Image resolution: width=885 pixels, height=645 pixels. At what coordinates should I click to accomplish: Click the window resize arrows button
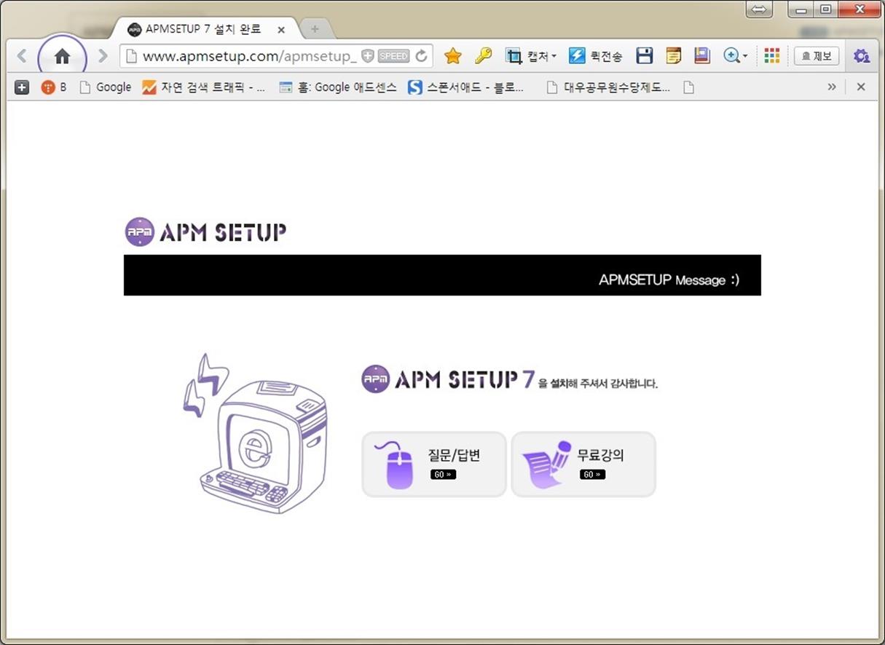(760, 9)
